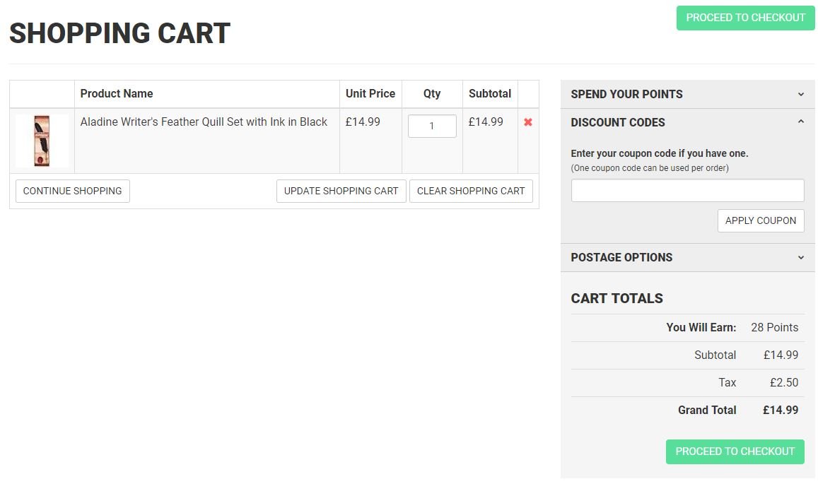Hit Clear Shopping Cart button
The width and height of the screenshot is (818, 484).
point(470,191)
